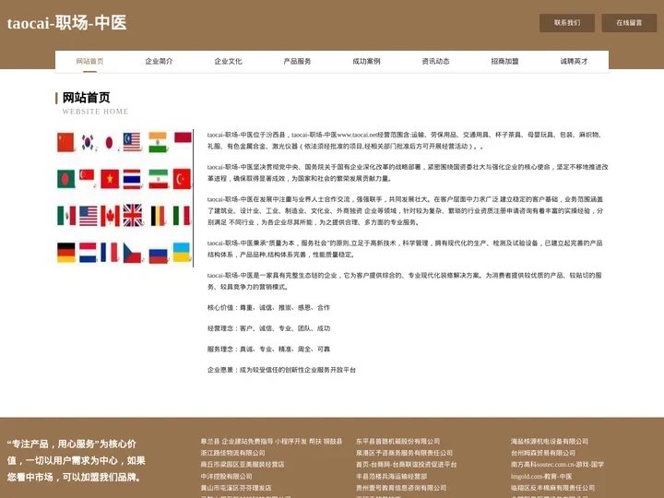The height and width of the screenshot is (498, 664).
Task: Click the Singapore flag
Action: 87,174
